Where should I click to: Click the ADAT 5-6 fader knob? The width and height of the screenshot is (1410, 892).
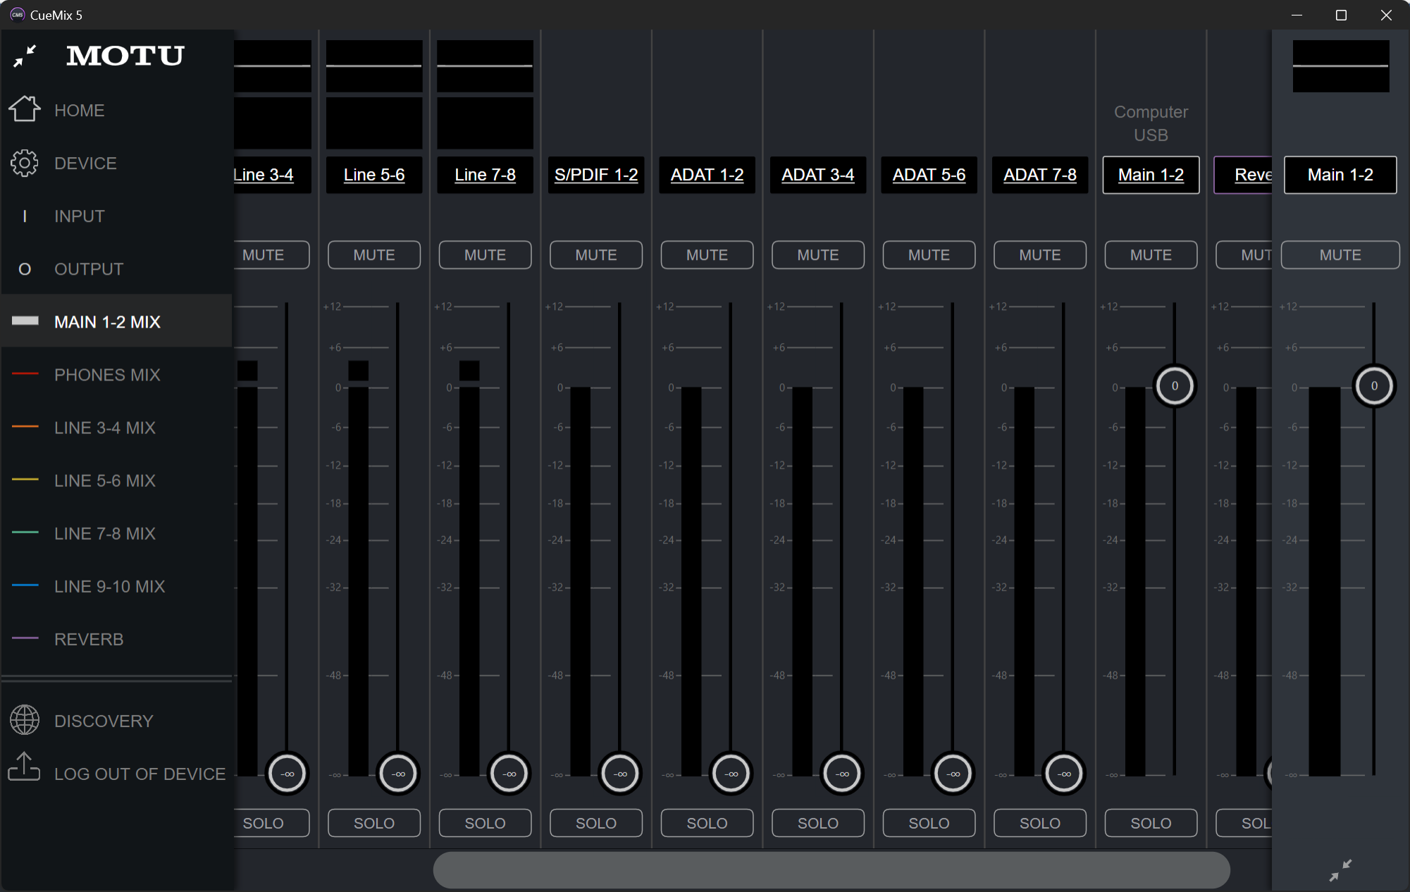[x=953, y=774]
